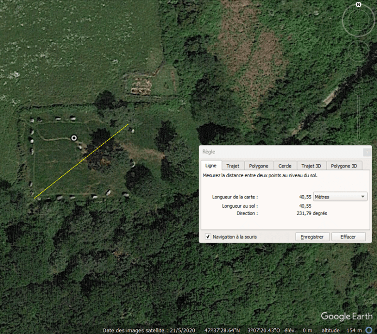The width and height of the screenshot is (377, 334).
Task: Select the Polygone 3D tab
Action: click(x=344, y=166)
